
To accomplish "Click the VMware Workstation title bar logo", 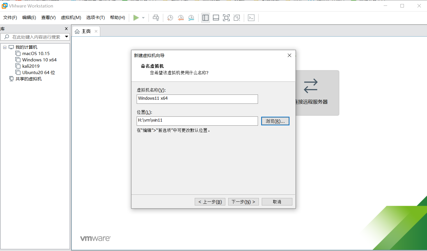I will [x=5, y=6].
